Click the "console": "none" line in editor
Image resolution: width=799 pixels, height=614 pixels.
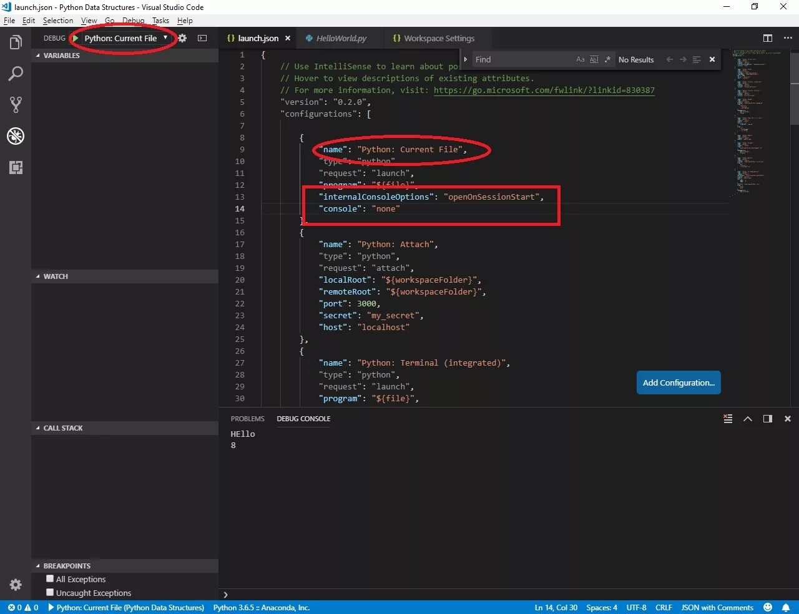(x=360, y=208)
